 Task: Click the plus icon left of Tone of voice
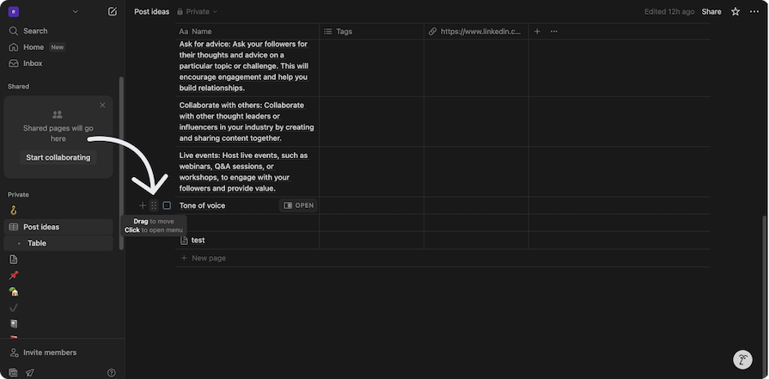point(143,205)
